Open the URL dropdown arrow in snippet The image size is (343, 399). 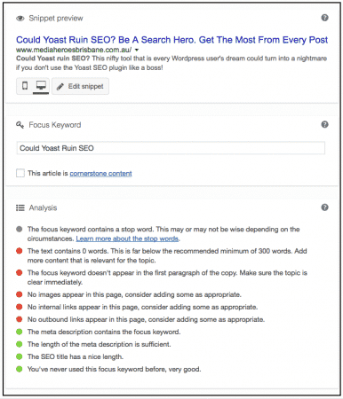[x=137, y=50]
